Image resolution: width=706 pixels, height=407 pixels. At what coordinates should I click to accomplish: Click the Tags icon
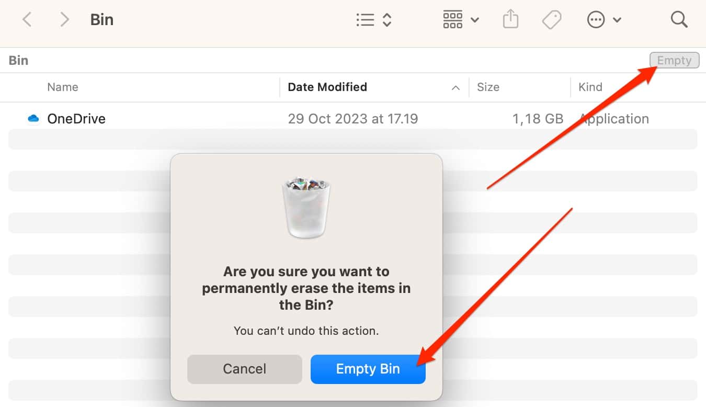(x=551, y=20)
